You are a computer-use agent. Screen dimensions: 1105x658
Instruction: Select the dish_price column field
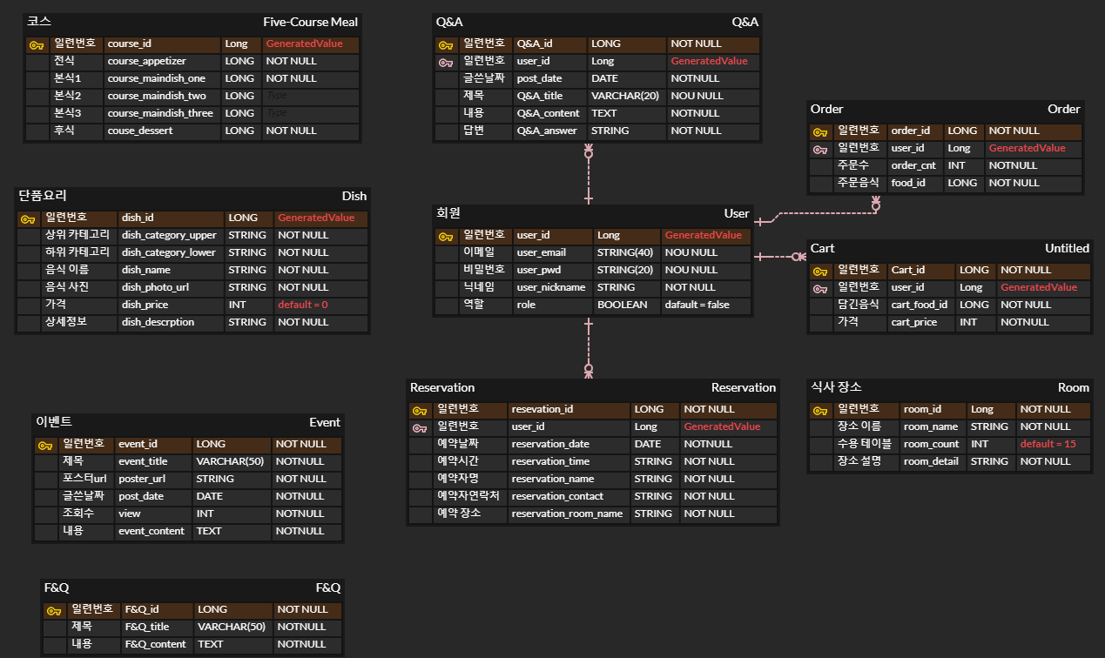pyautogui.click(x=171, y=305)
